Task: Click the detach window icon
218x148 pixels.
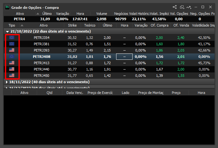Action: [182, 7]
